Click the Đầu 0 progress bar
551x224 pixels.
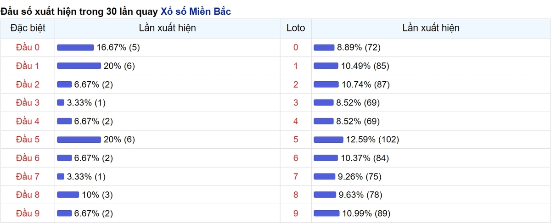pyautogui.click(x=75, y=47)
